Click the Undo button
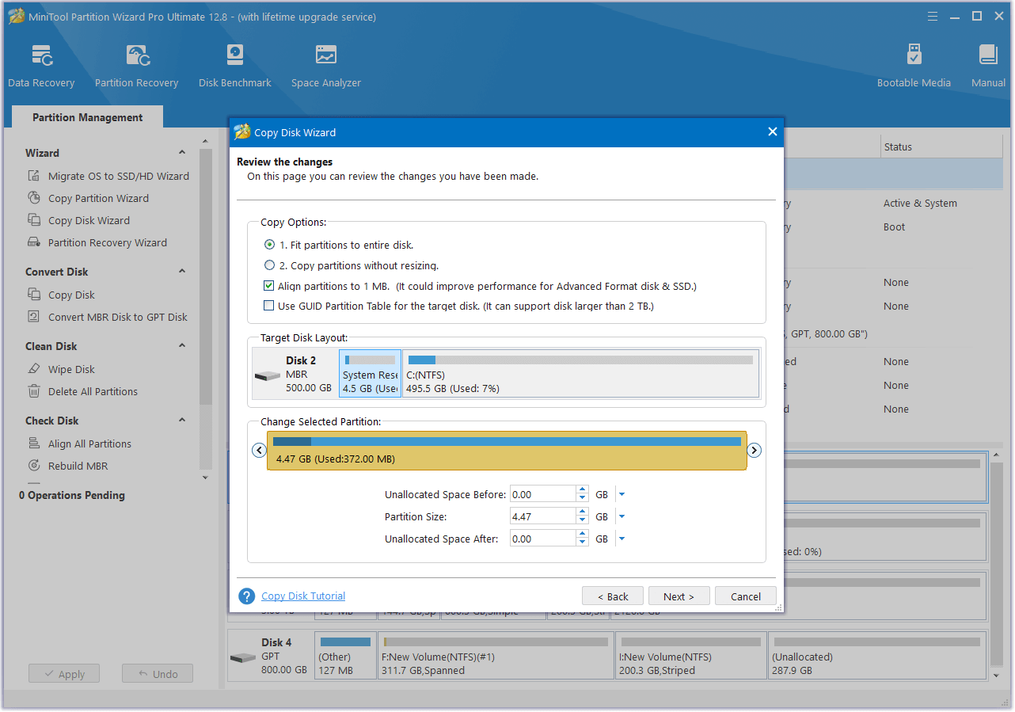 click(158, 674)
